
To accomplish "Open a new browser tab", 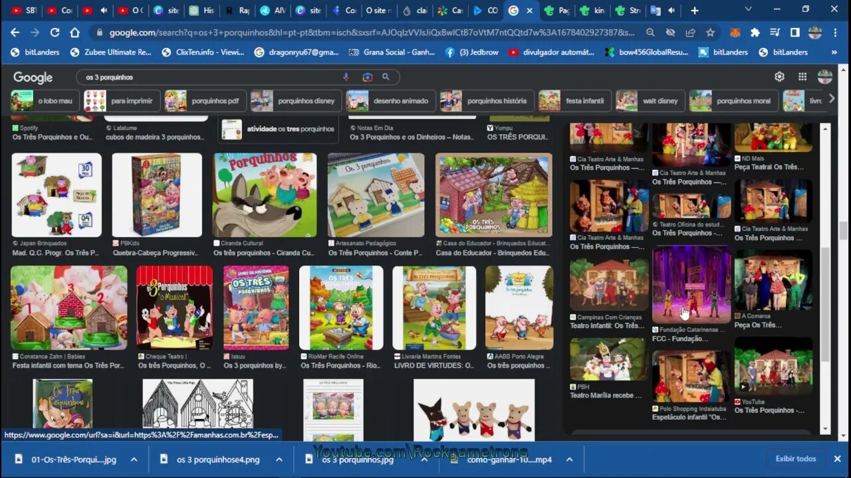I will click(694, 10).
